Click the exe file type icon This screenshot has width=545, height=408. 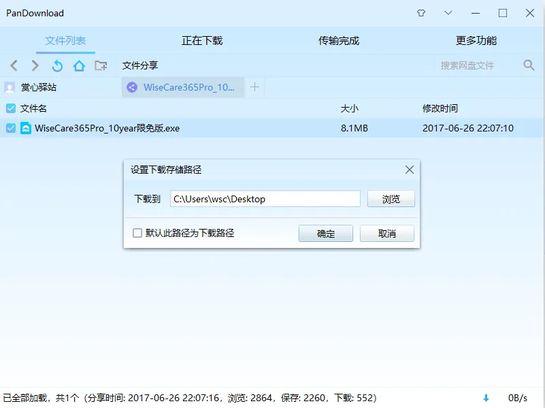pos(26,128)
